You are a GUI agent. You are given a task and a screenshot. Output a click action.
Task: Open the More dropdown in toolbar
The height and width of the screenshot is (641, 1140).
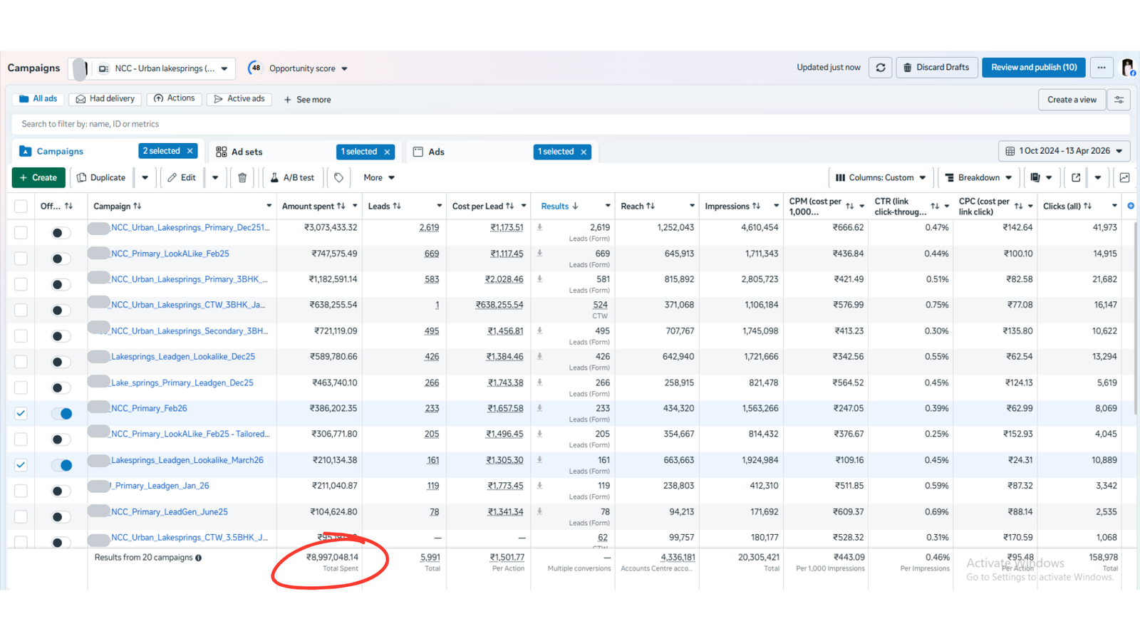pos(379,177)
